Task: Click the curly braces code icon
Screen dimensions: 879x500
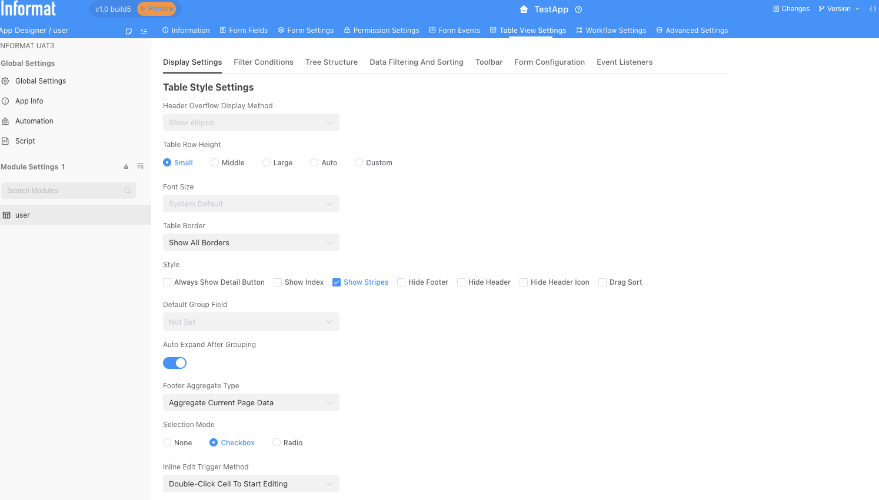Action: (873, 9)
